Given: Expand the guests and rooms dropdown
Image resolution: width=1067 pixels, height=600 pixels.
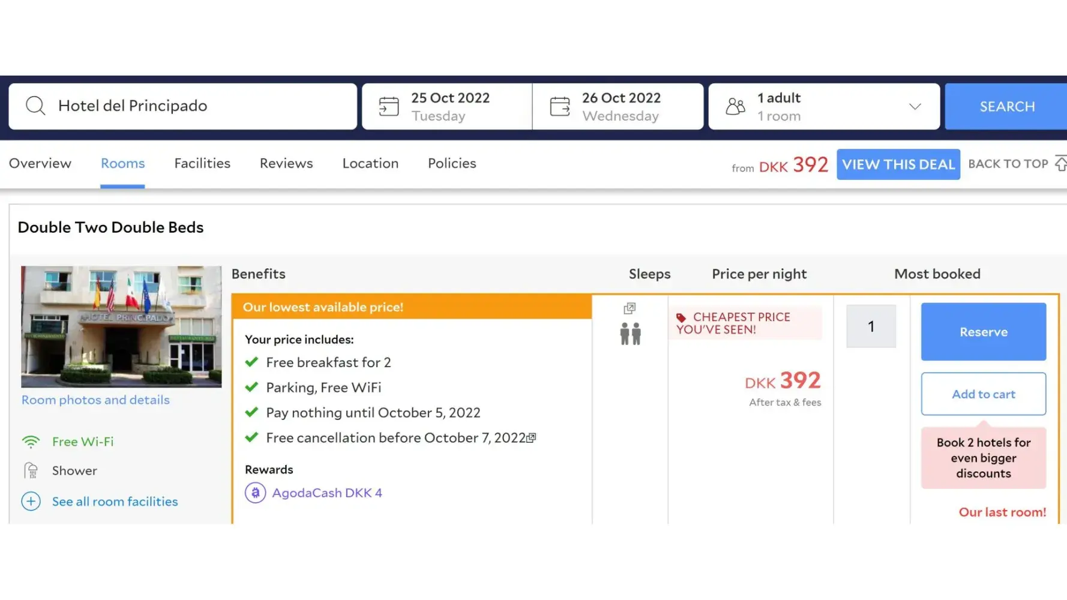Looking at the screenshot, I should pyautogui.click(x=915, y=107).
